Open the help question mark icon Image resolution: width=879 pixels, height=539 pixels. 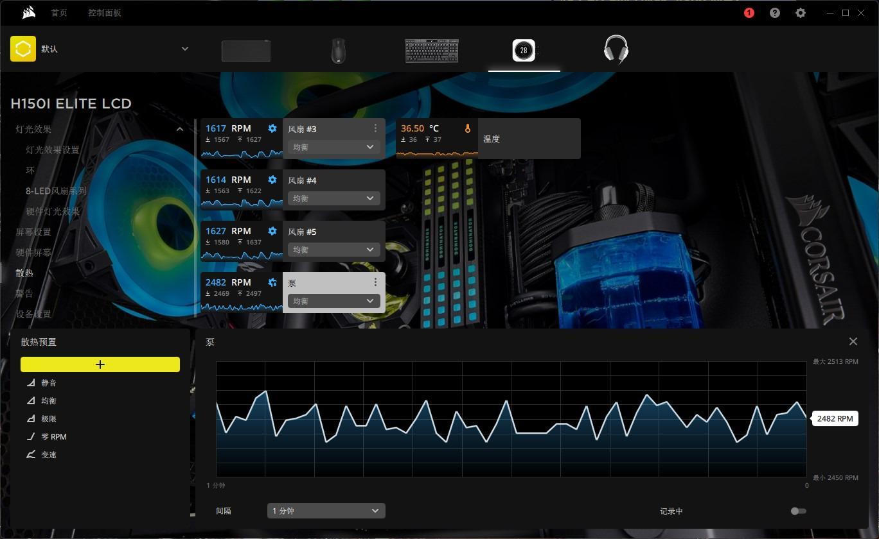point(775,13)
